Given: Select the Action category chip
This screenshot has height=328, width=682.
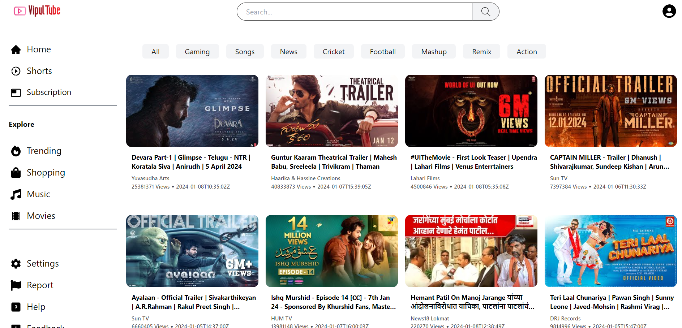Looking at the screenshot, I should (x=527, y=52).
